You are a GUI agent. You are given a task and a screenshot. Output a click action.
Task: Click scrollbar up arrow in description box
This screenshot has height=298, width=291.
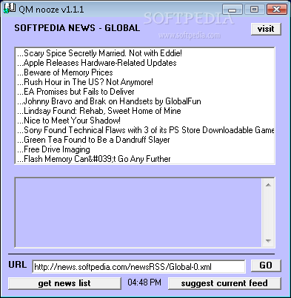pos(268,185)
